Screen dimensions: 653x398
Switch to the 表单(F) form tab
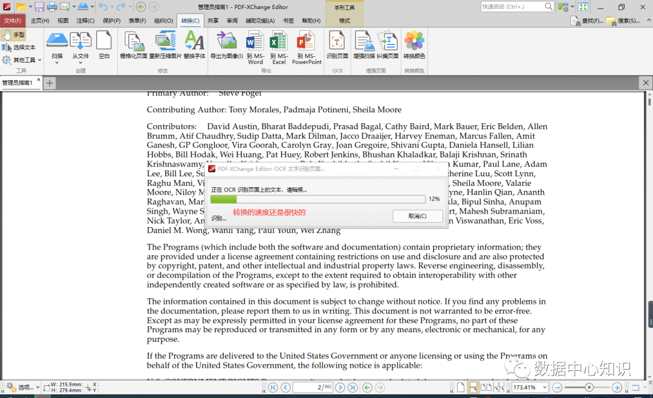(x=137, y=21)
